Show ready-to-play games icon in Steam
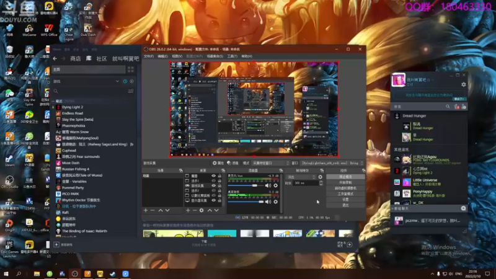 [131, 81]
